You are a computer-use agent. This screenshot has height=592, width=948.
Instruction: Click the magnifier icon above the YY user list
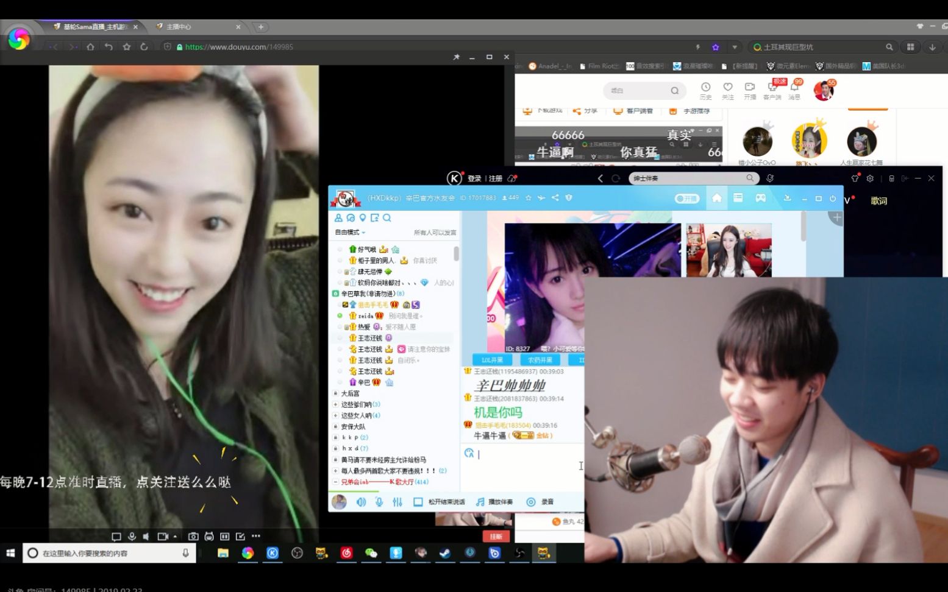coord(387,218)
